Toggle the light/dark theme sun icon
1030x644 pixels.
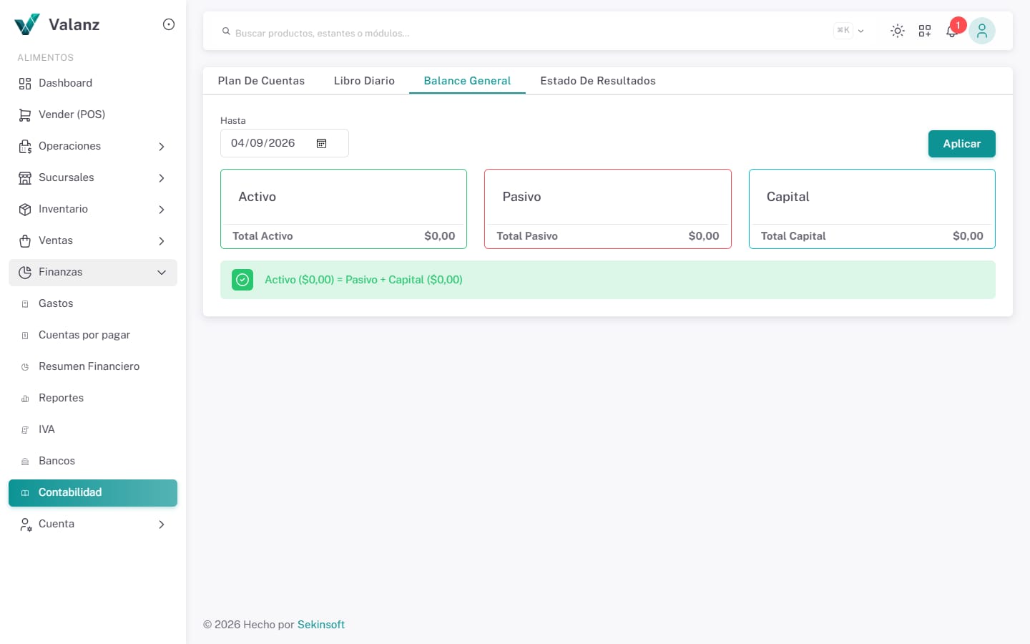(x=897, y=31)
